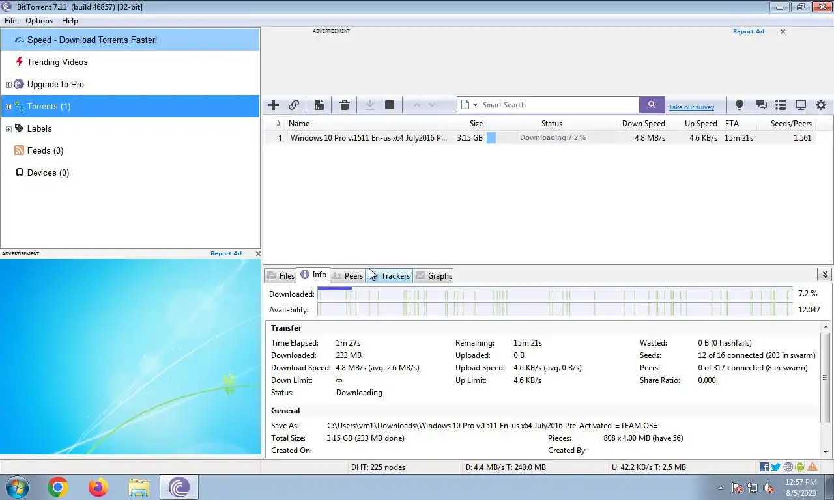Close the sidebar advertisement
The width and height of the screenshot is (834, 500).
coord(258,253)
